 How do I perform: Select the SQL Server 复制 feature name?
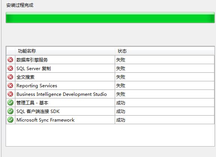click(x=34, y=69)
